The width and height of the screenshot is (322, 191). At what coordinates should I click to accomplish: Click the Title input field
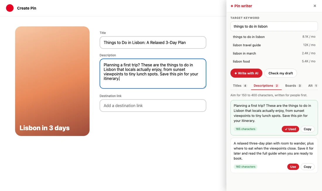point(153,42)
